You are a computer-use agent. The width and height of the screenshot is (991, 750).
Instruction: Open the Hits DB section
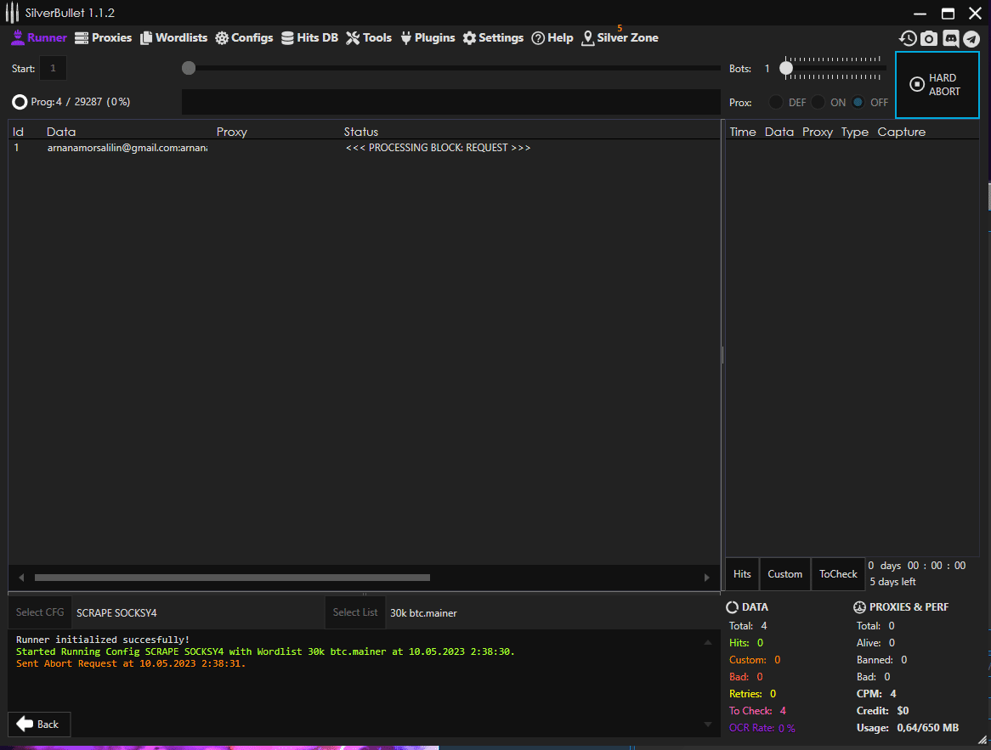coord(309,37)
